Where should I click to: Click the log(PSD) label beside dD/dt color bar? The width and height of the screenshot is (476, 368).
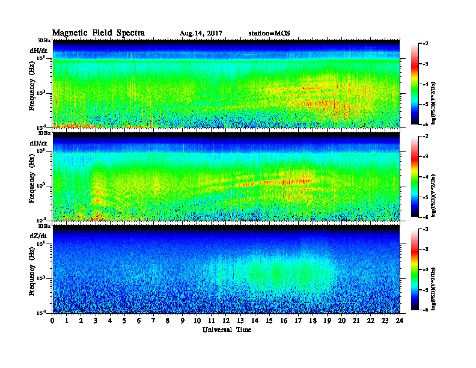[x=433, y=195]
